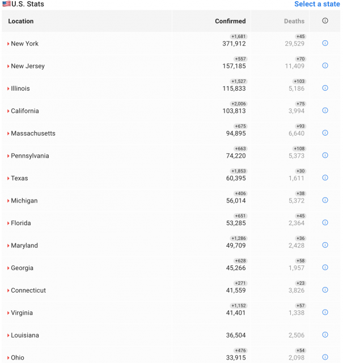
Task: Click the info icon for New York
Action: coord(325,43)
